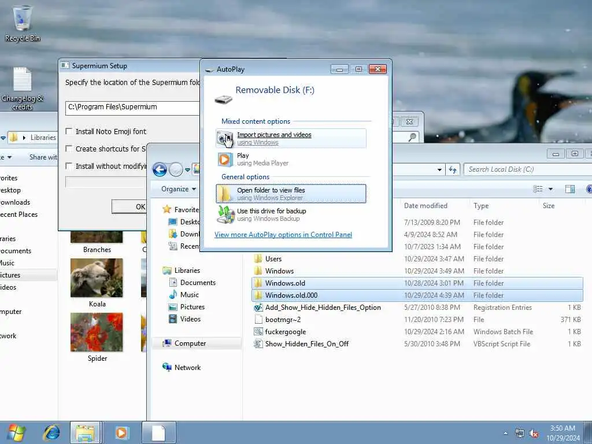The width and height of the screenshot is (592, 444).
Task: Open Pictures library in Local Disk navigation pane
Action: [192, 306]
